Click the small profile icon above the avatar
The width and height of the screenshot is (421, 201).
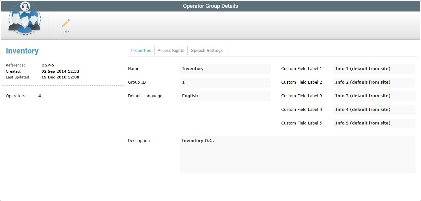coord(25,6)
